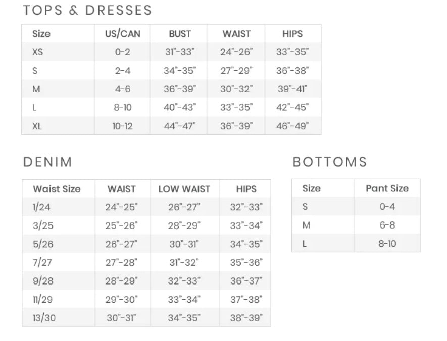This screenshot has height=341, width=447.
Task: Click the XS size row label
Action: (37, 52)
